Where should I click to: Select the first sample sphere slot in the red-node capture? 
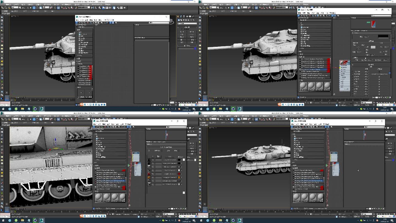pos(303,85)
